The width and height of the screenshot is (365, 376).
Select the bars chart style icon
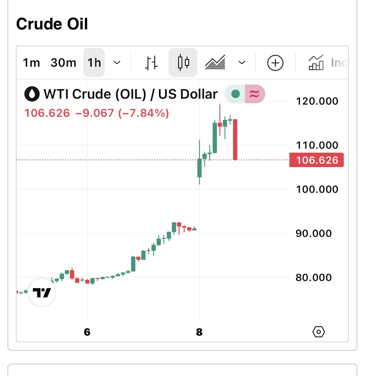[x=151, y=62]
